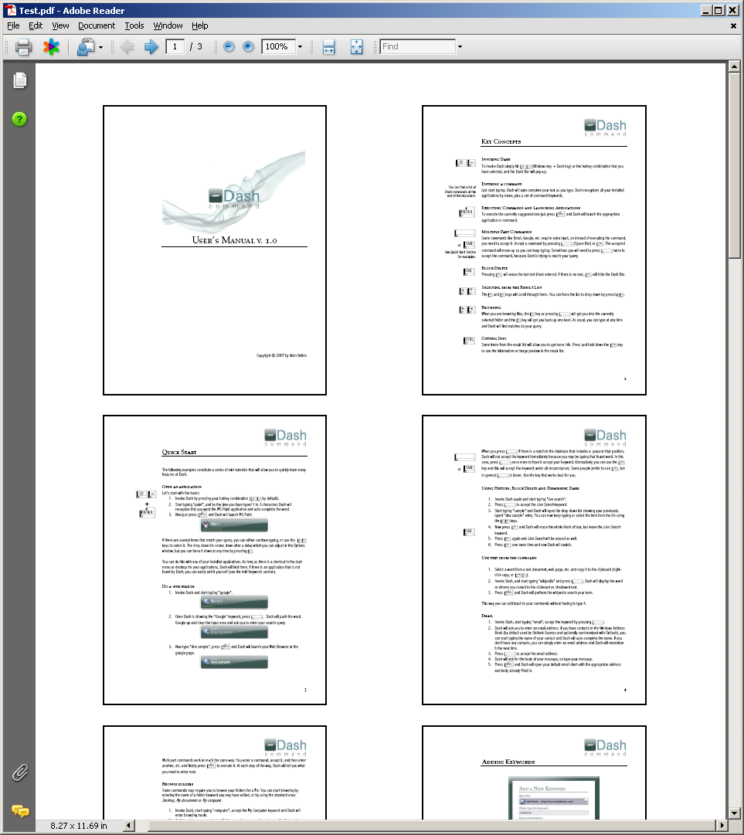The height and width of the screenshot is (835, 744).
Task: Zoom out with the minus button
Action: [x=229, y=47]
